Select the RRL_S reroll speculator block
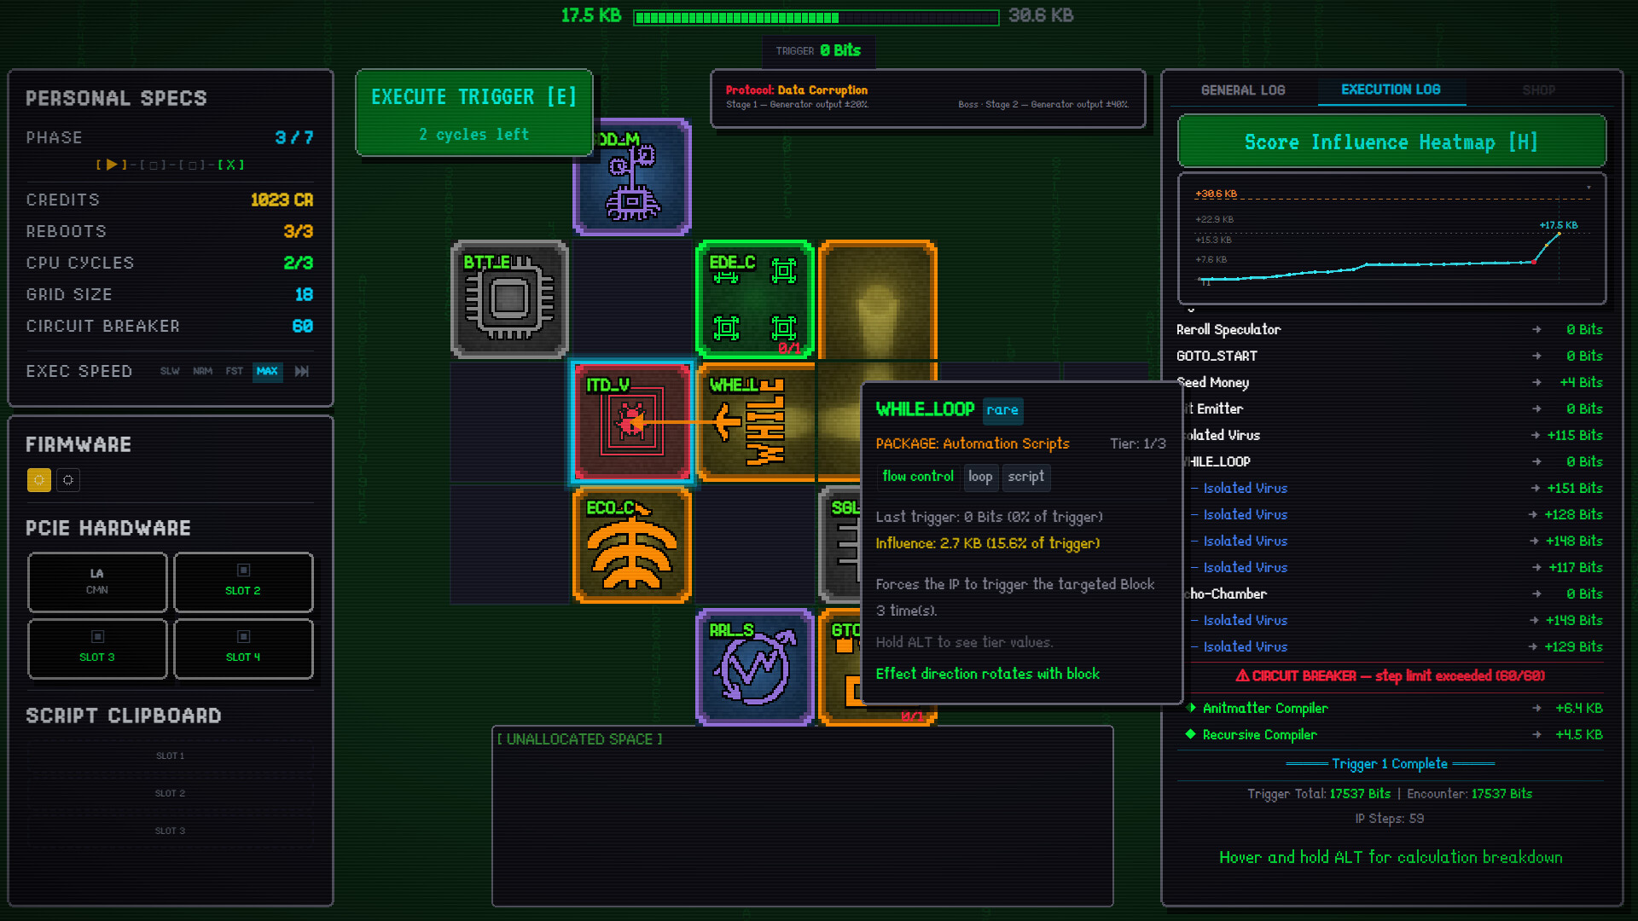Image resolution: width=1638 pixels, height=921 pixels. [x=755, y=668]
